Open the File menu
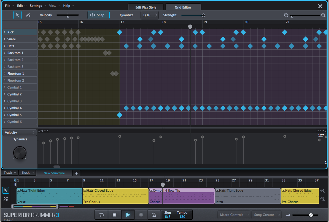Image resolution: width=329 pixels, height=222 pixels. pos(9,6)
